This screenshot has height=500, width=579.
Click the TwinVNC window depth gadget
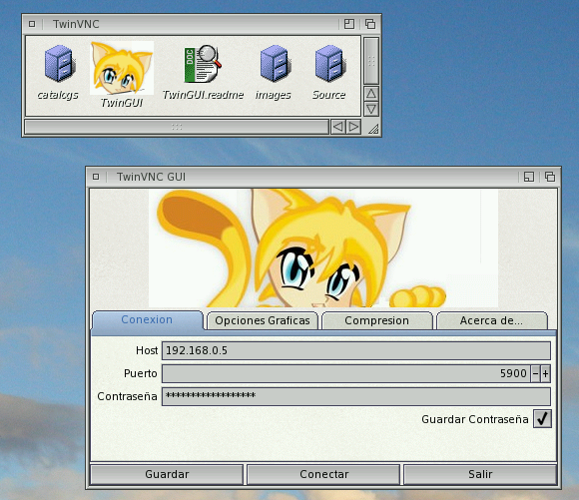[x=370, y=24]
